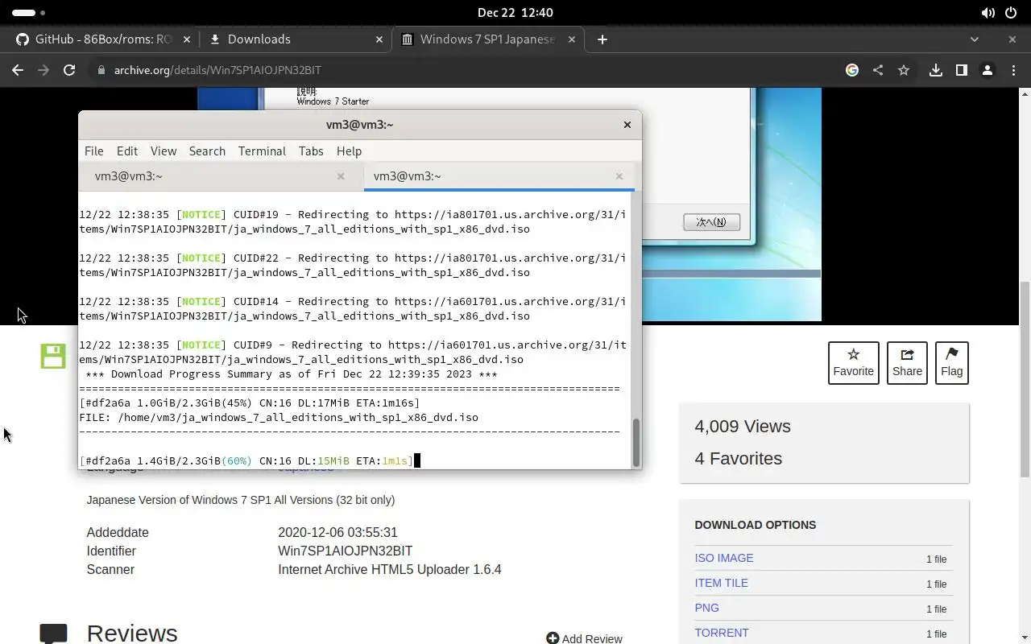Click the 4,009 Views text

pos(743,427)
